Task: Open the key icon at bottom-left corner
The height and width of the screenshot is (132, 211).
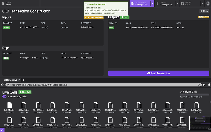Action: pyautogui.click(x=2, y=130)
